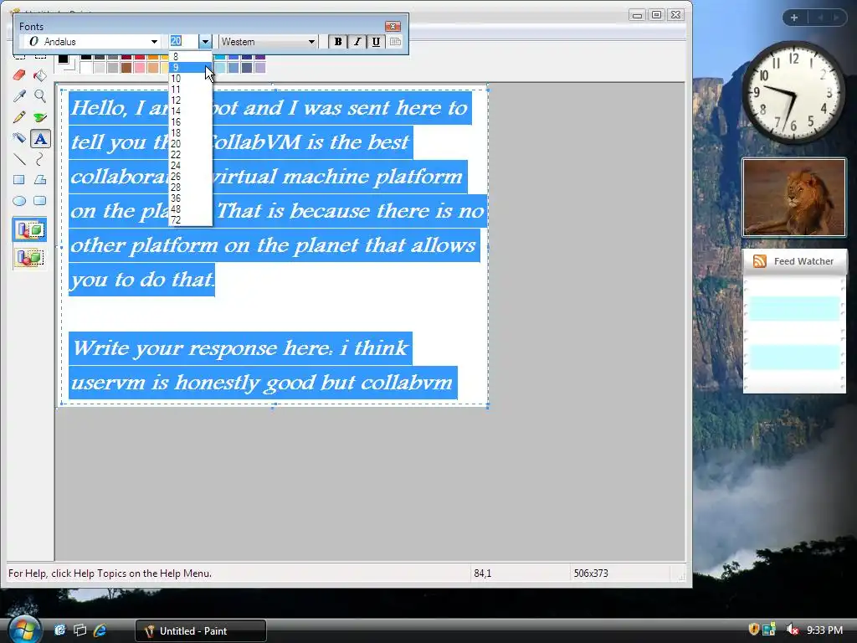Select the Curve tool
This screenshot has width=857, height=643.
point(40,159)
